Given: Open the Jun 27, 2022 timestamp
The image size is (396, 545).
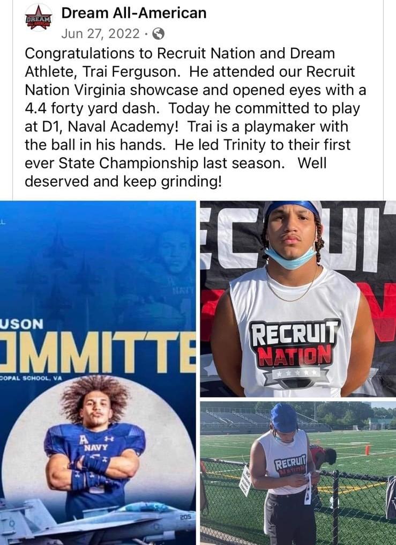Looking at the screenshot, I should pos(101,34).
